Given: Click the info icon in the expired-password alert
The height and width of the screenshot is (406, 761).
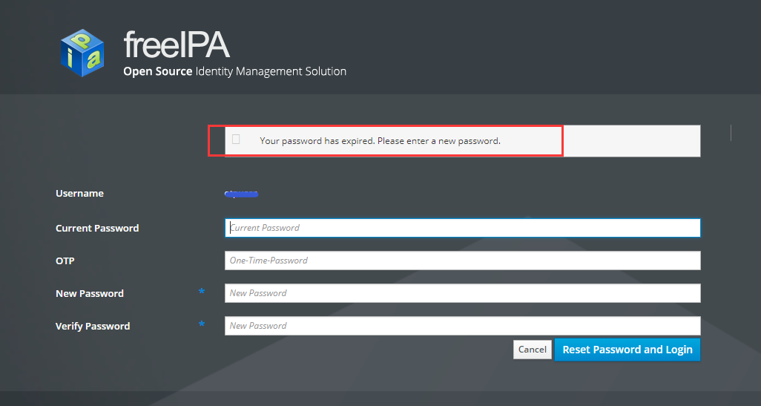Looking at the screenshot, I should (x=236, y=140).
